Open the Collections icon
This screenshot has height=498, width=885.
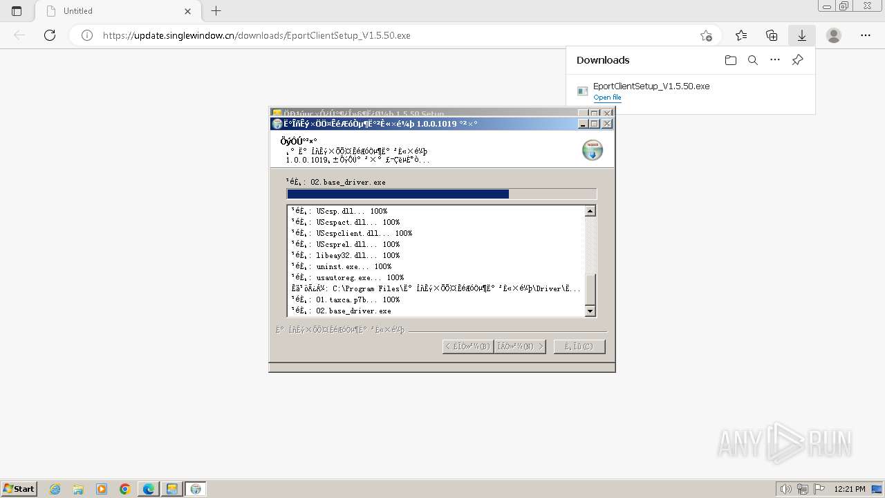772,35
